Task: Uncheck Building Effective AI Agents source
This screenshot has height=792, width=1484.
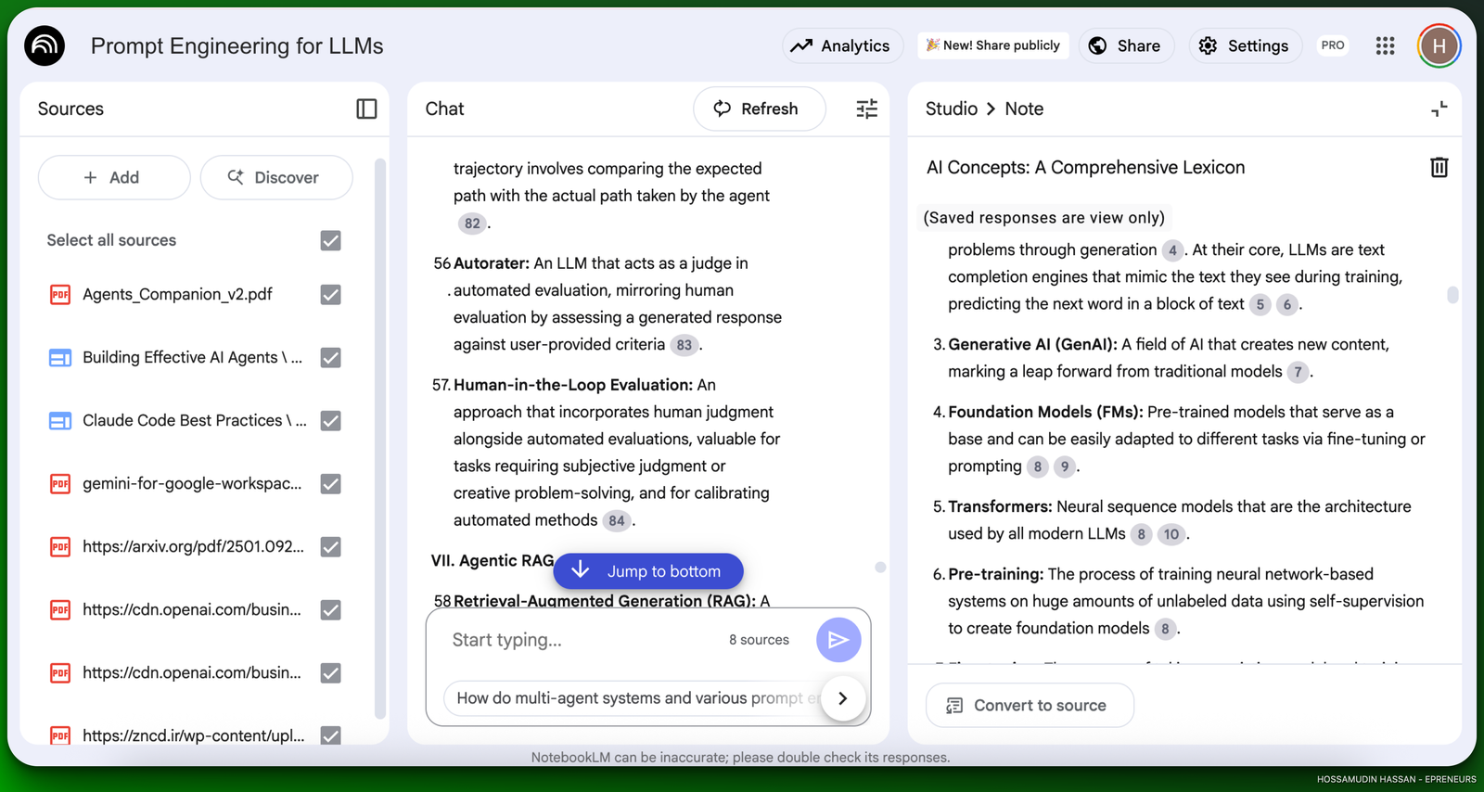Action: [330, 357]
